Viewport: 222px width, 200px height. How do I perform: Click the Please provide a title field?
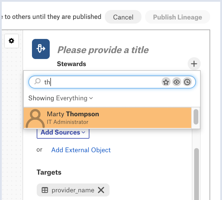(x=103, y=50)
